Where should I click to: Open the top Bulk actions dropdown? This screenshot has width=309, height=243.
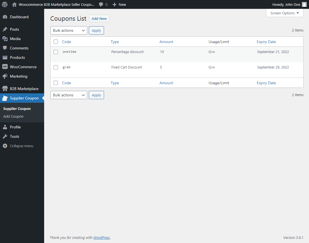tap(69, 30)
